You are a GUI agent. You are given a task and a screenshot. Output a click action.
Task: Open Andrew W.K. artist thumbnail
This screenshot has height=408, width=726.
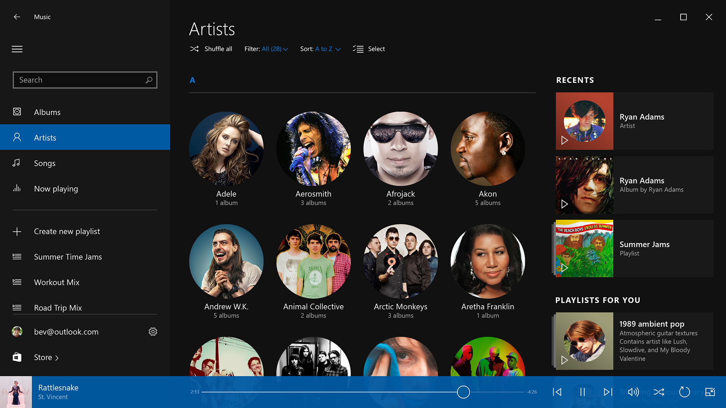click(226, 261)
